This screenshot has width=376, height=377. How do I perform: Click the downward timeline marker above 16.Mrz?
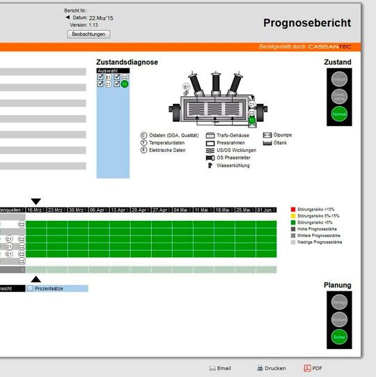pos(36,201)
